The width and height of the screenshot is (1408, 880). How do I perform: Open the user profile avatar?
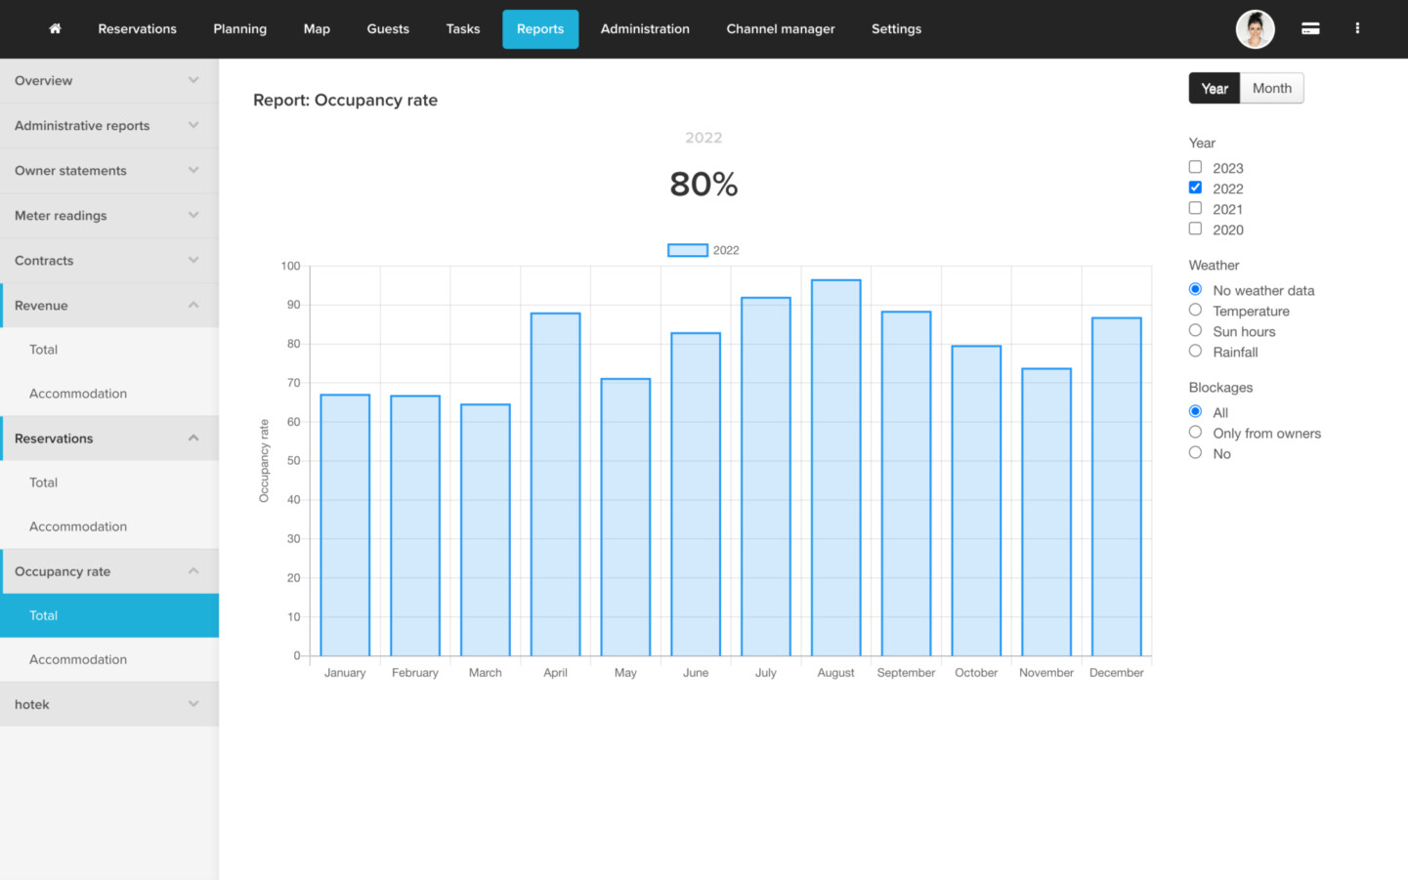tap(1255, 29)
